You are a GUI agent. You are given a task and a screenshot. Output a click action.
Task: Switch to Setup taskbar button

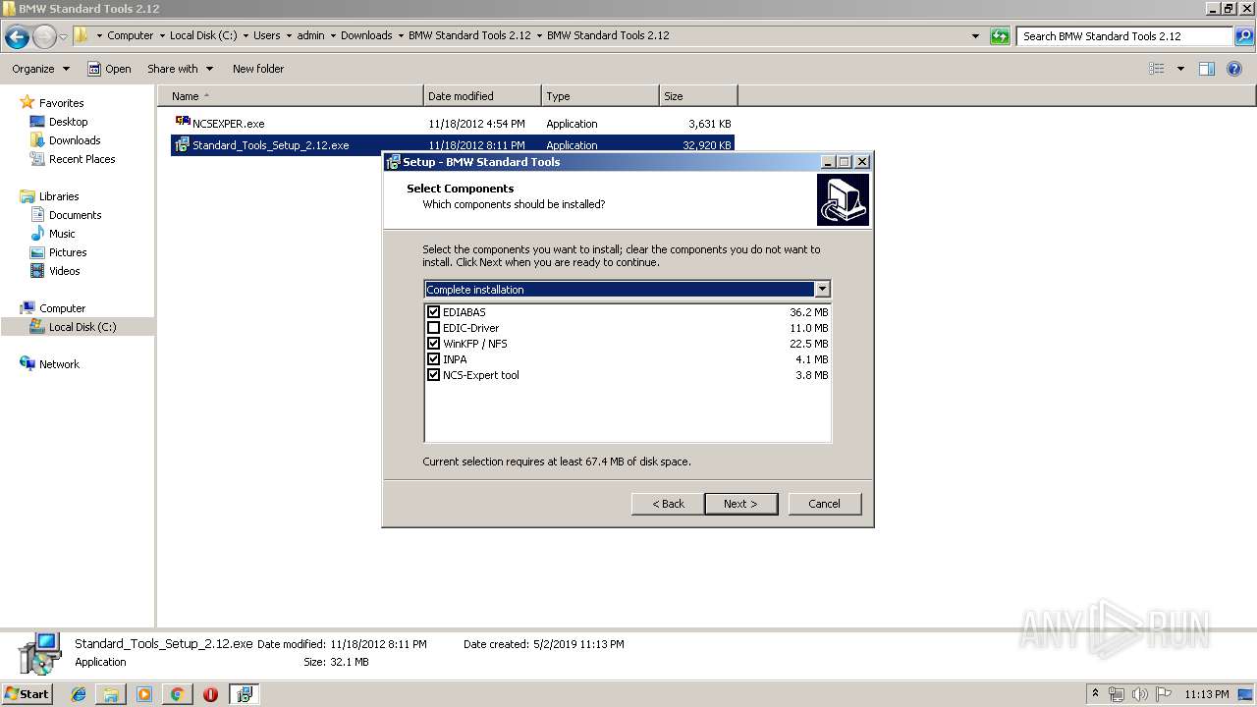tap(244, 694)
